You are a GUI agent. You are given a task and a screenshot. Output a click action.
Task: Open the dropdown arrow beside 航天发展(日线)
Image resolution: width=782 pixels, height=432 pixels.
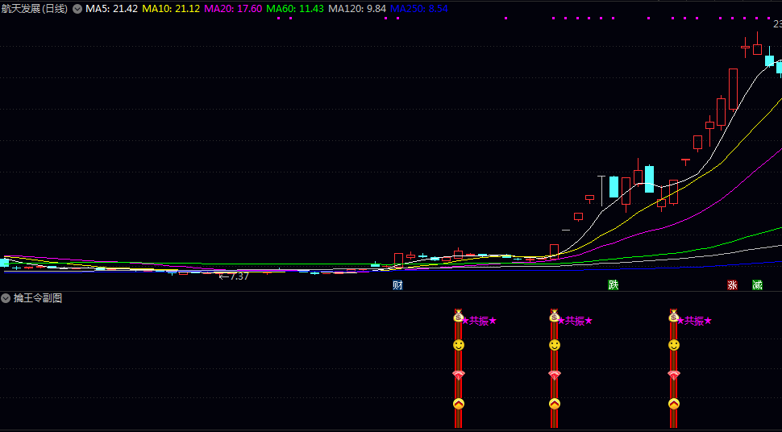click(x=77, y=9)
